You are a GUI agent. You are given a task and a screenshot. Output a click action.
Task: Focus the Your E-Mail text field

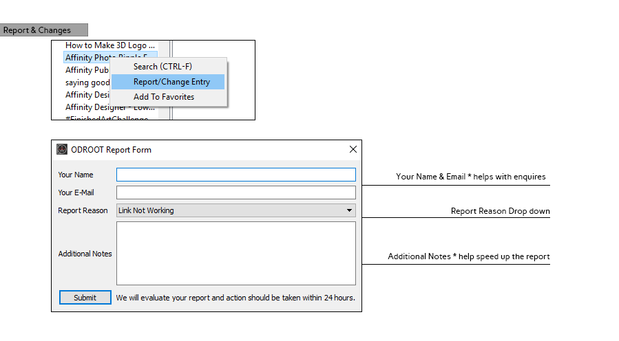[235, 192]
